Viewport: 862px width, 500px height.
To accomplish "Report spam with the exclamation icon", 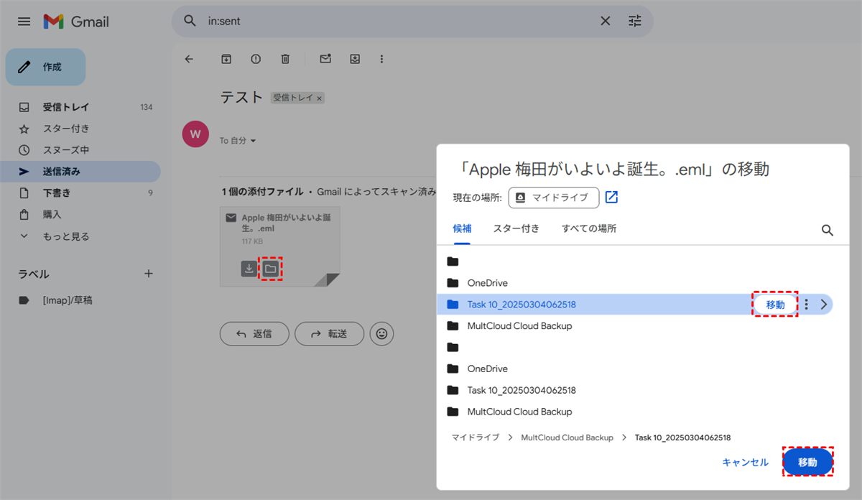I will (x=256, y=59).
